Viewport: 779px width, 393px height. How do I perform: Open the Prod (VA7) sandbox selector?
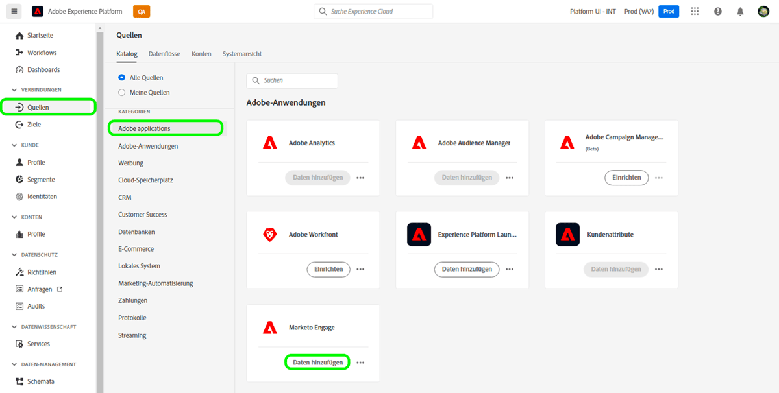point(639,11)
